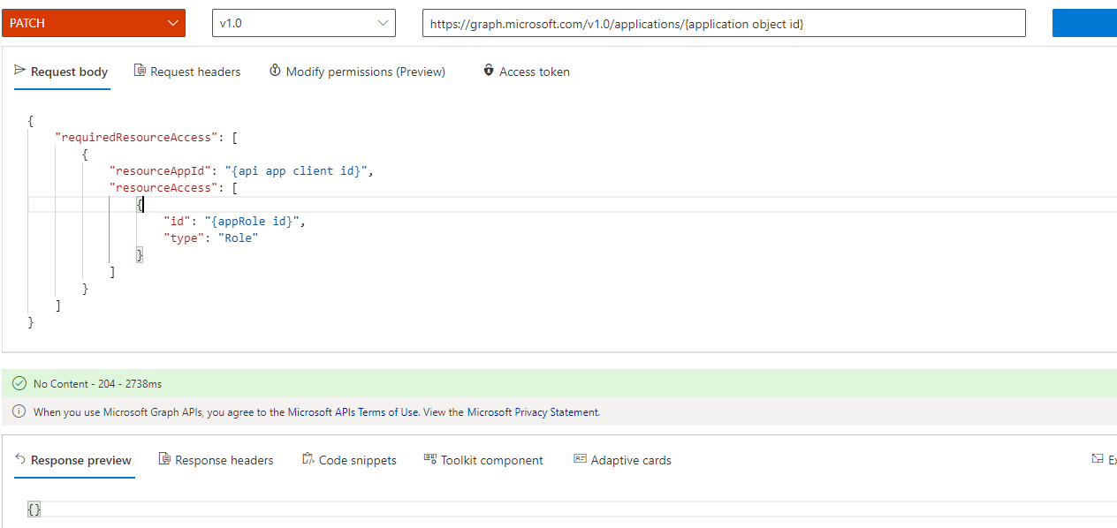Open Code snippets via its icon
This screenshot has height=528, width=1117.
pos(308,459)
